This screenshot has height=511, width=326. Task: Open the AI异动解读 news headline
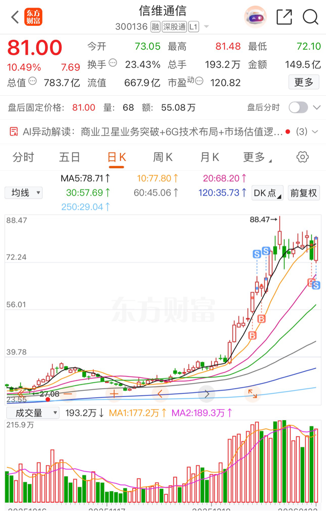click(x=182, y=132)
